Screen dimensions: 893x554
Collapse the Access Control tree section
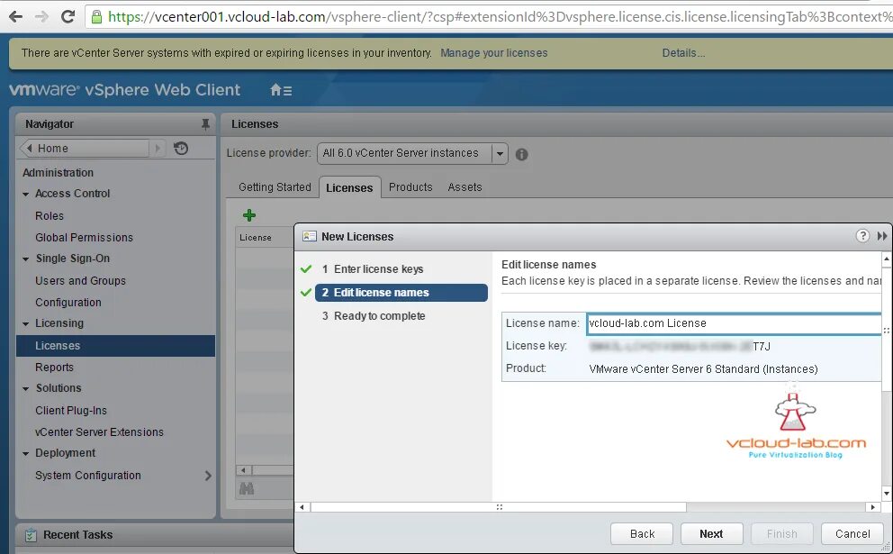[25, 195]
